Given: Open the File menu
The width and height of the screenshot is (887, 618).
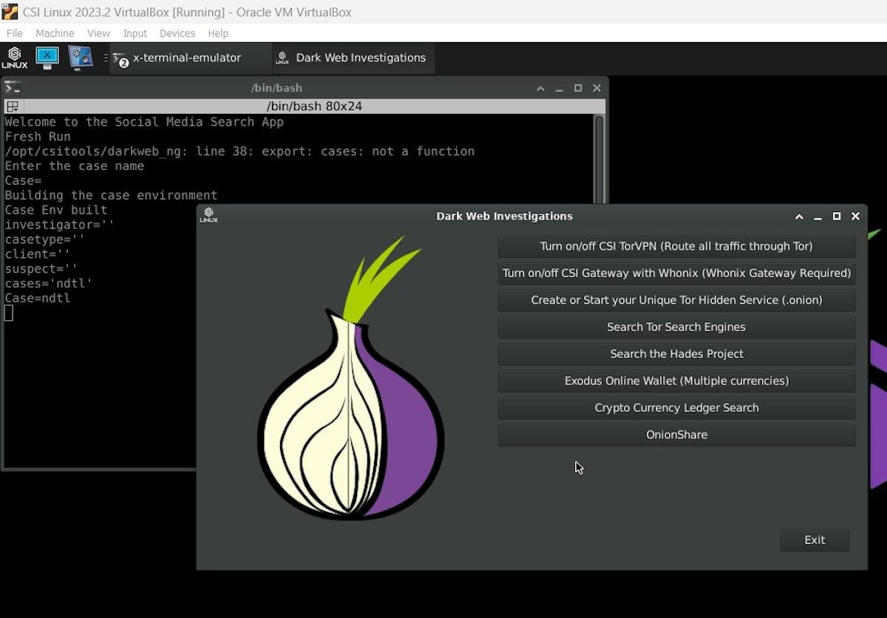Looking at the screenshot, I should tap(14, 33).
